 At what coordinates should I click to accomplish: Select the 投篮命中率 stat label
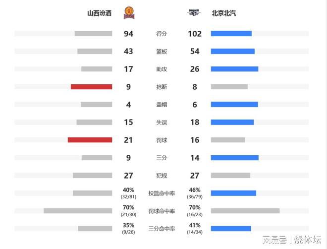[x=162, y=193]
